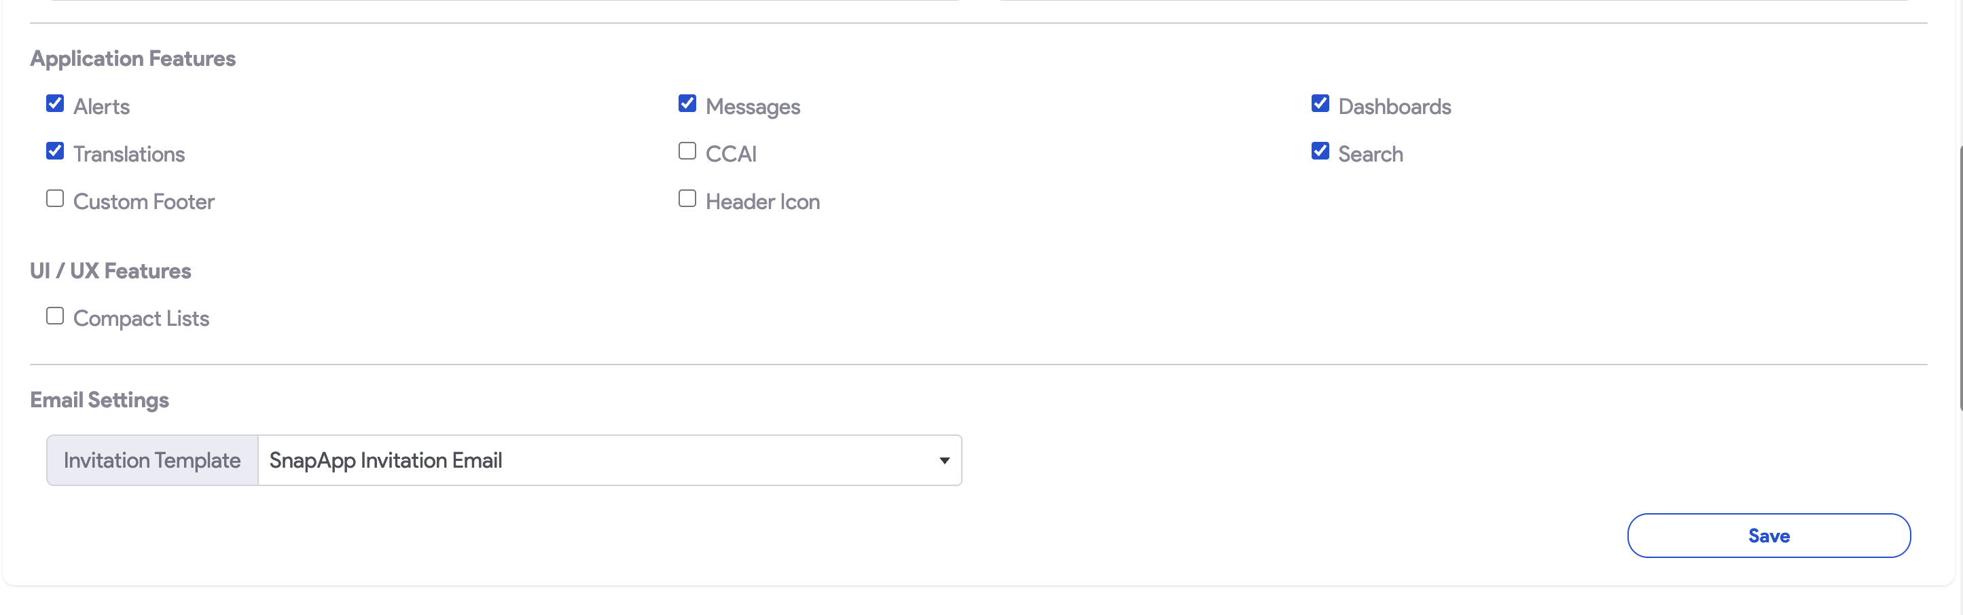Click the Save button
The width and height of the screenshot is (1963, 615).
tap(1769, 535)
